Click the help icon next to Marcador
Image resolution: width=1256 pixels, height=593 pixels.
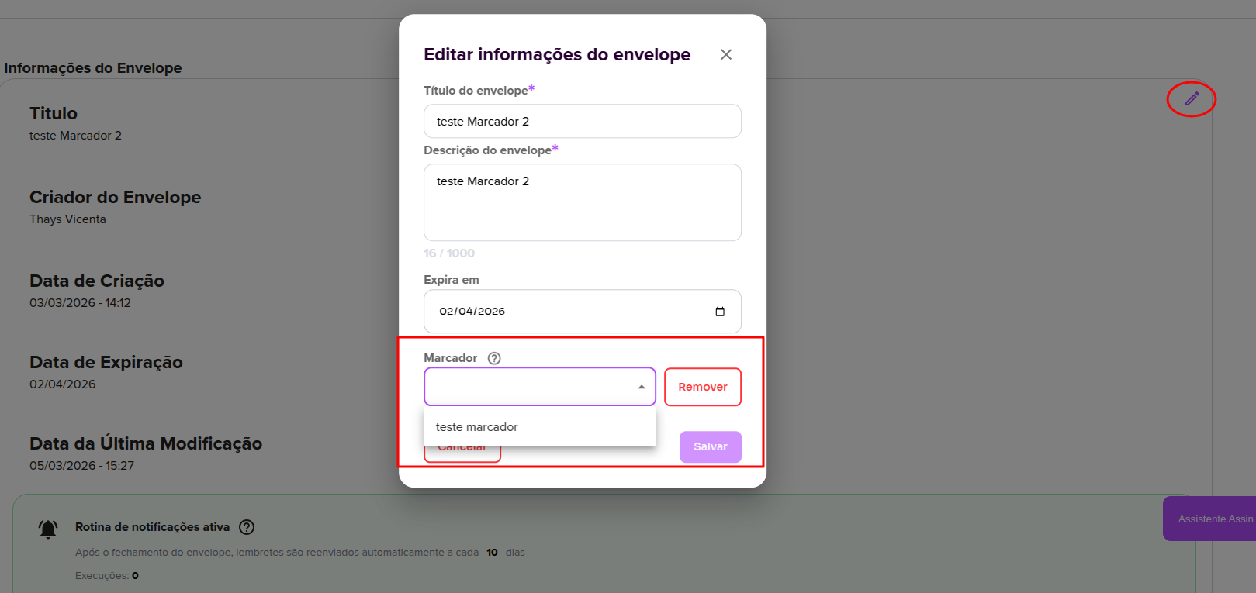495,358
